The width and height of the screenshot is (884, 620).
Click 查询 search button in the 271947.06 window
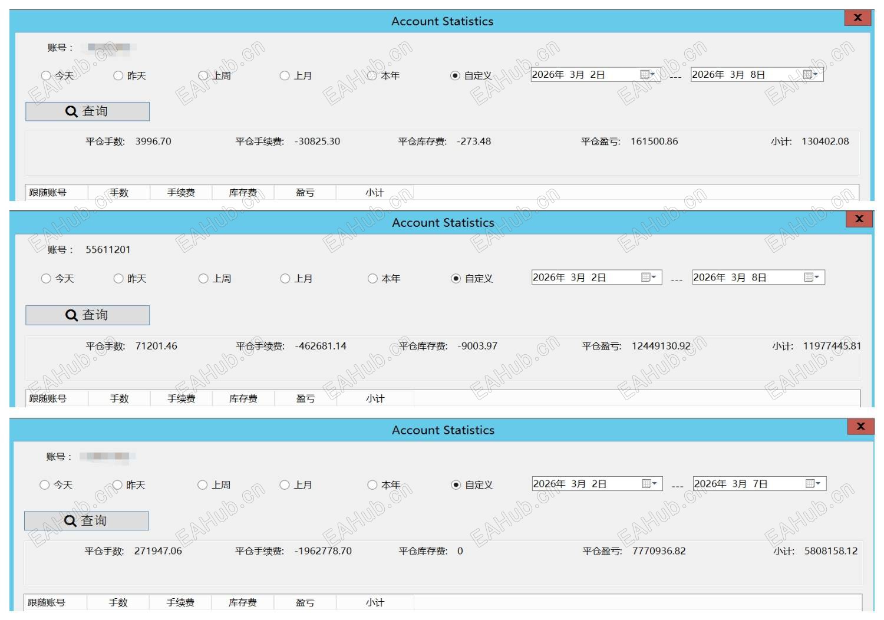coord(86,521)
